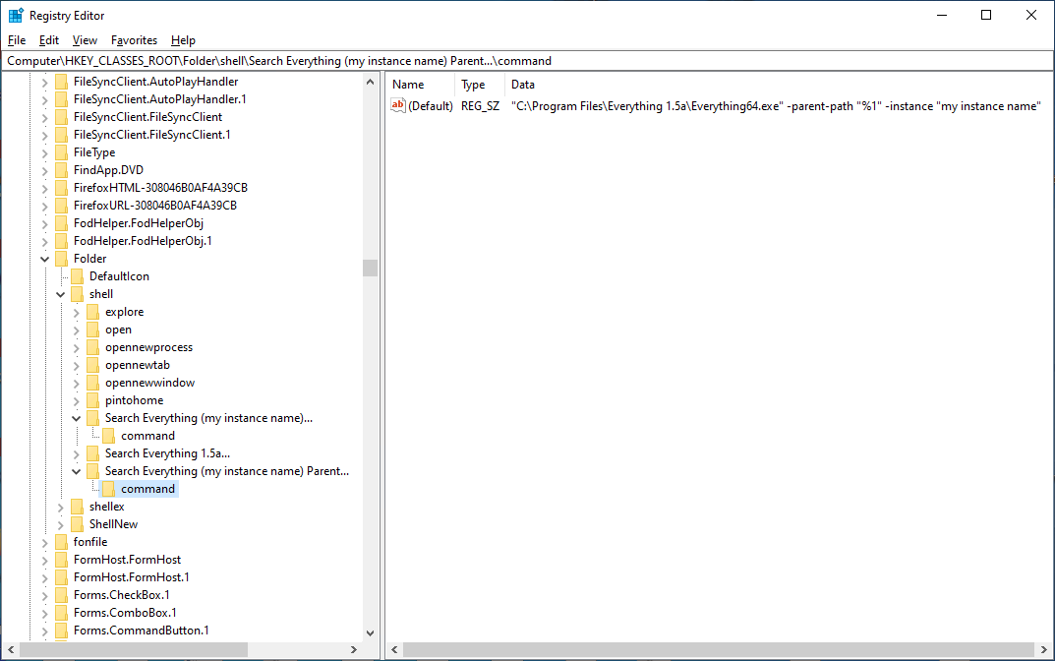The image size is (1055, 661).
Task: Collapse Search Everything (my instance name) Parent... key
Action: tap(76, 471)
